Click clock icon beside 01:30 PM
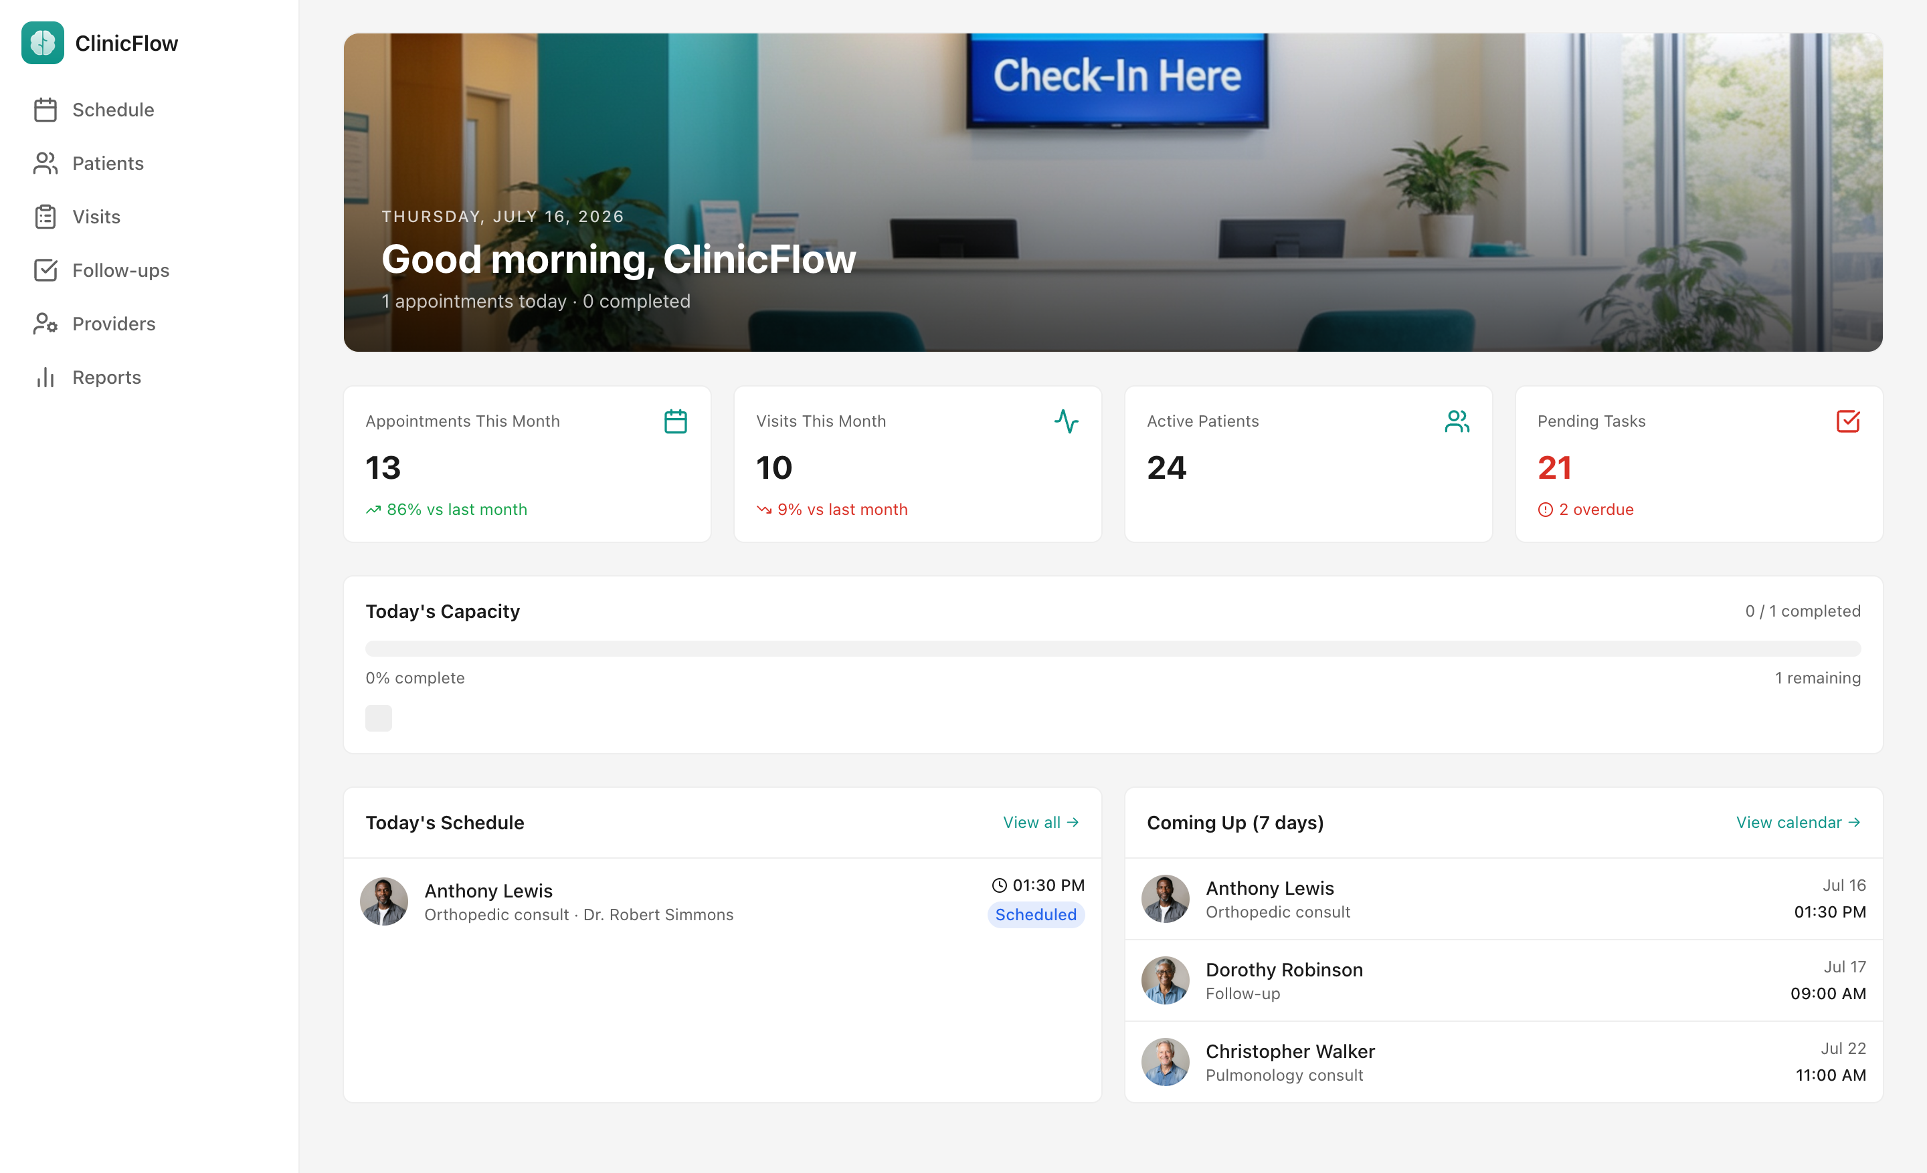Screen dimensions: 1927x1173 [1000, 885]
